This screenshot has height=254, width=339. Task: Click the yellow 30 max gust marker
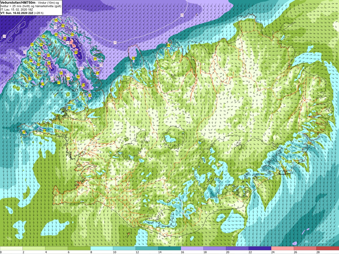tap(61, 73)
